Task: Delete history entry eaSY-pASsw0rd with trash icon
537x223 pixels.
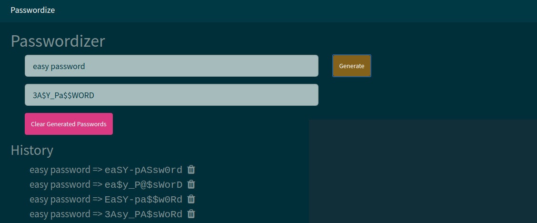Action: pyautogui.click(x=191, y=170)
